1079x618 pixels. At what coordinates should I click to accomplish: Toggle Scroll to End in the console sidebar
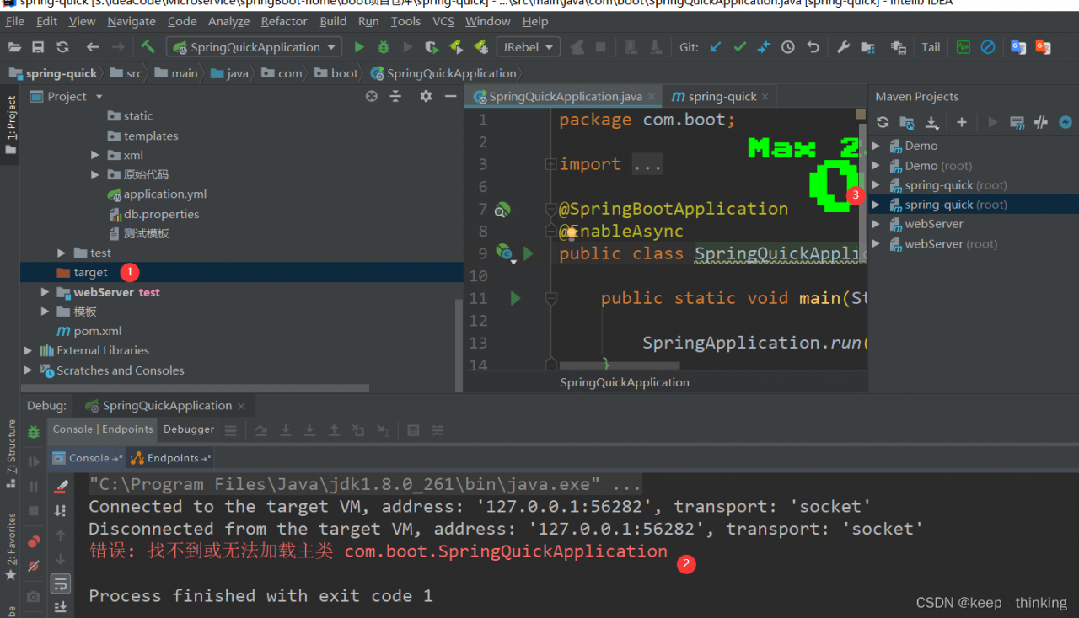tap(61, 606)
